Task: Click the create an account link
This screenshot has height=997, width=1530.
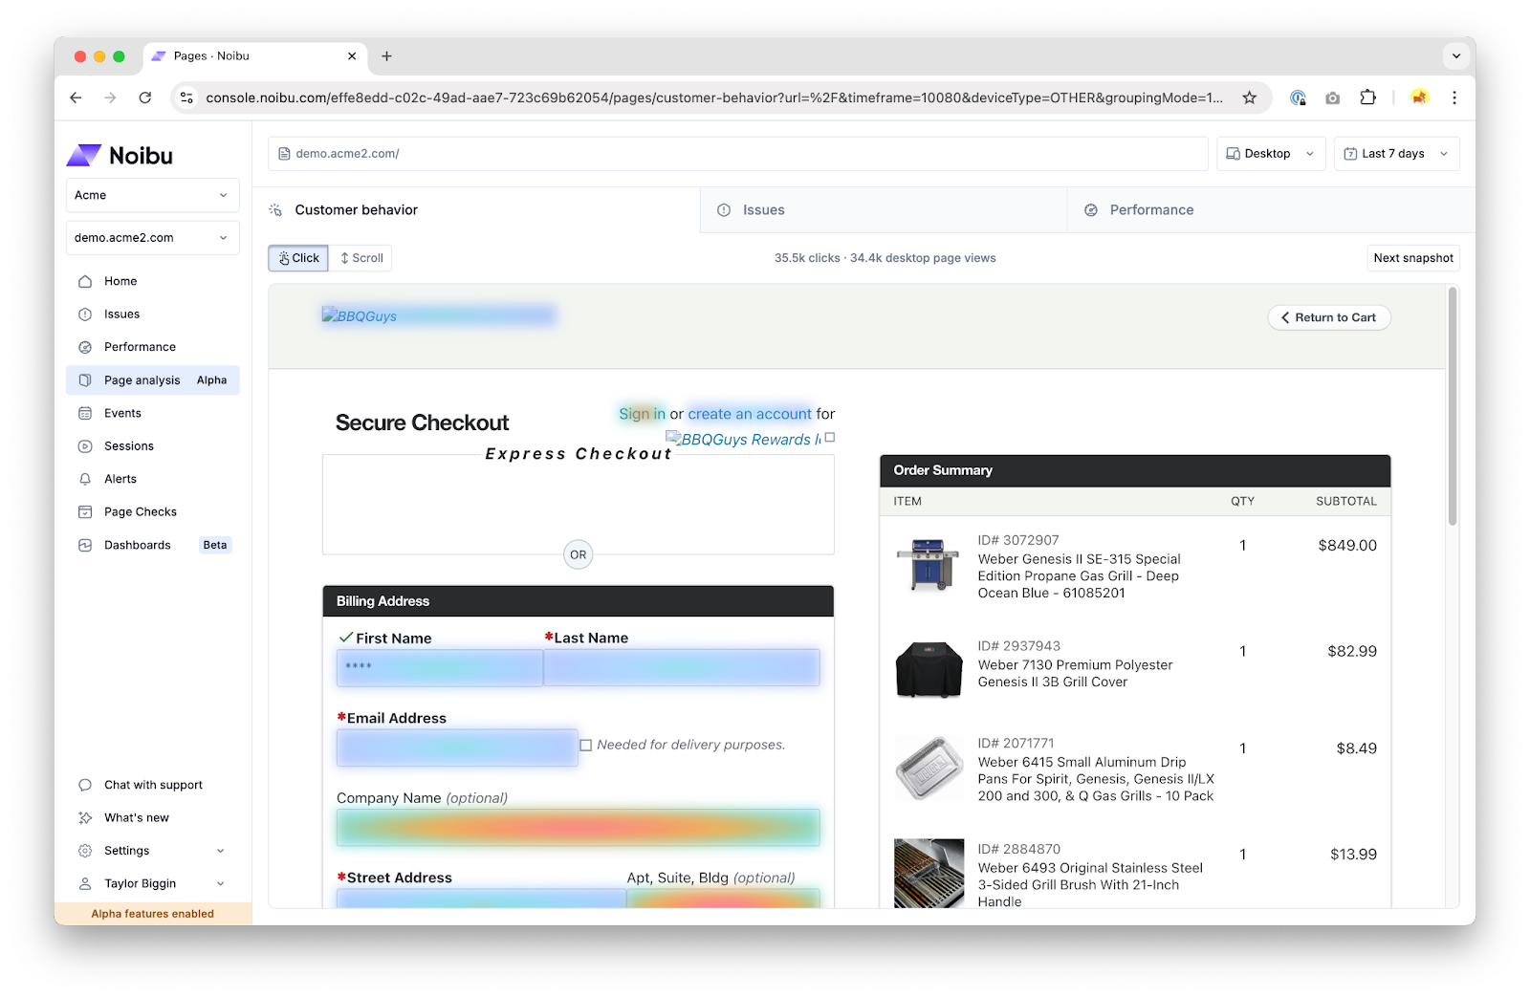Action: (750, 414)
